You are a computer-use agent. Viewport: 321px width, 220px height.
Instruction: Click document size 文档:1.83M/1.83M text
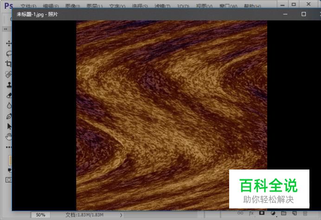pyautogui.click(x=84, y=215)
